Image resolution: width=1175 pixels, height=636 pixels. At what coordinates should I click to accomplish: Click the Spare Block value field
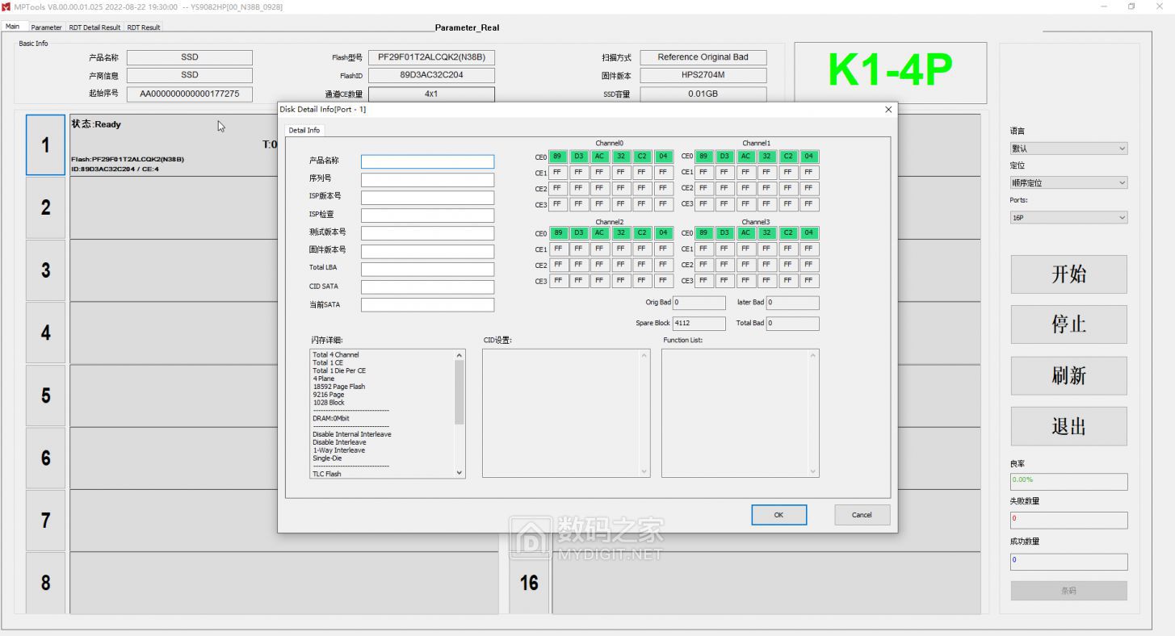699,324
